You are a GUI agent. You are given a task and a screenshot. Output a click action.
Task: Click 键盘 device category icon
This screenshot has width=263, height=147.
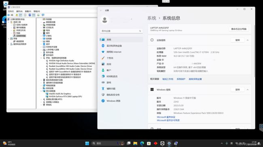click(x=44, y=41)
